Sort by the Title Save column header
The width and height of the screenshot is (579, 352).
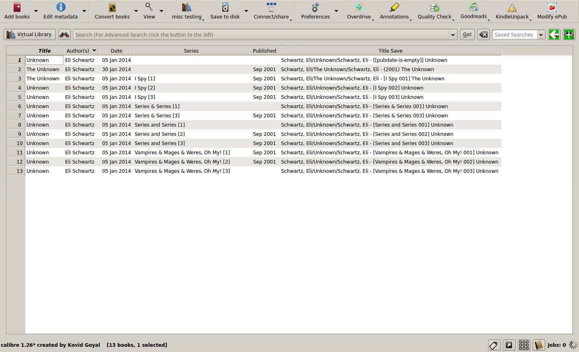[x=390, y=51]
